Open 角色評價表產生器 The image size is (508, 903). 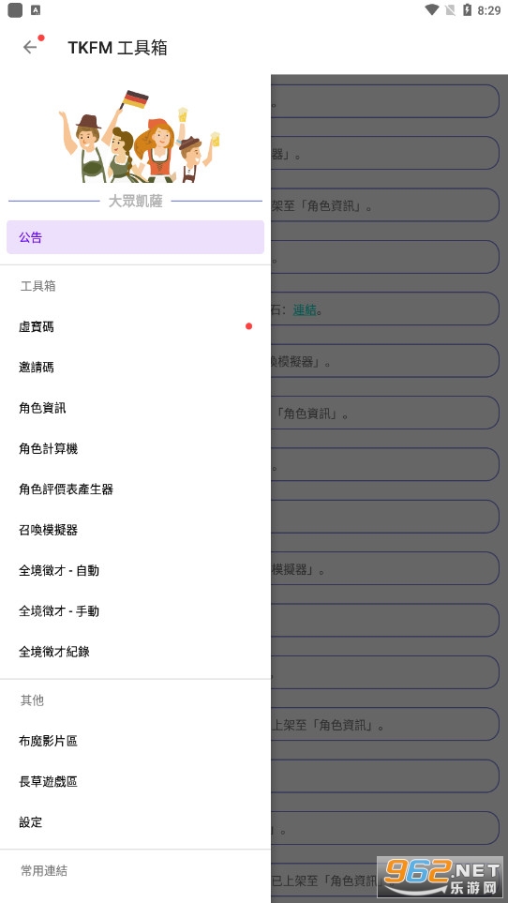(x=135, y=489)
